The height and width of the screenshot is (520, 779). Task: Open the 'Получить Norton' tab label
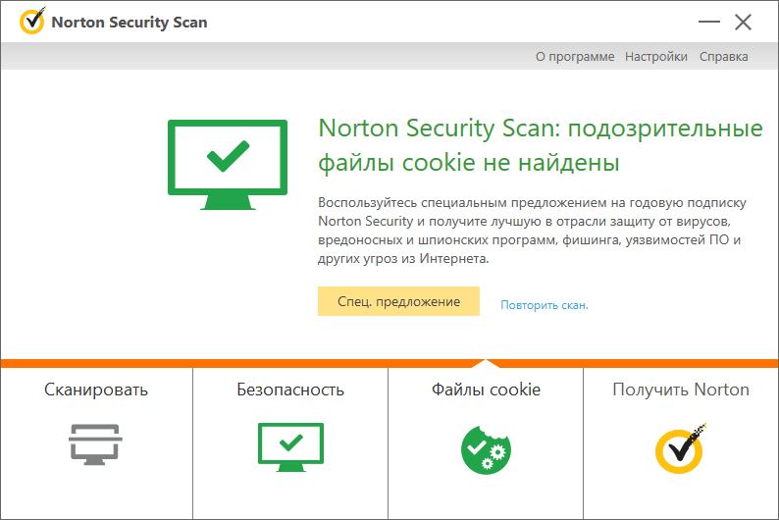click(681, 390)
